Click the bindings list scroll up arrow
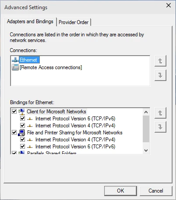Viewport: 176px width, 200px height. tap(146, 112)
